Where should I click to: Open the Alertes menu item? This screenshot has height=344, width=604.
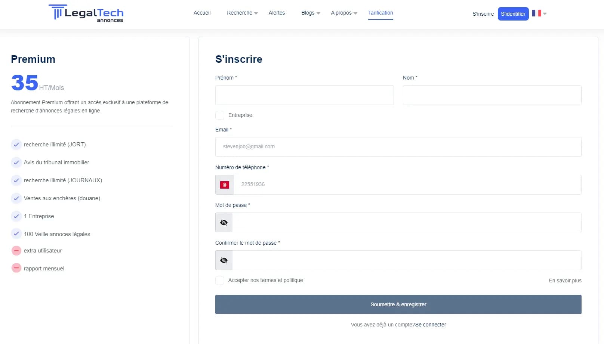(x=277, y=13)
